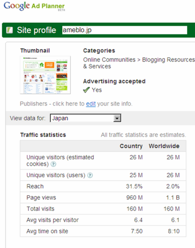Expand the View data for dropdown arrow
The width and height of the screenshot is (195, 248).
[117, 118]
